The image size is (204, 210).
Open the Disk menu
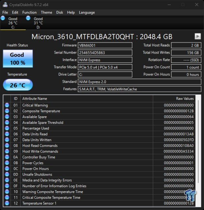[x=60, y=13]
